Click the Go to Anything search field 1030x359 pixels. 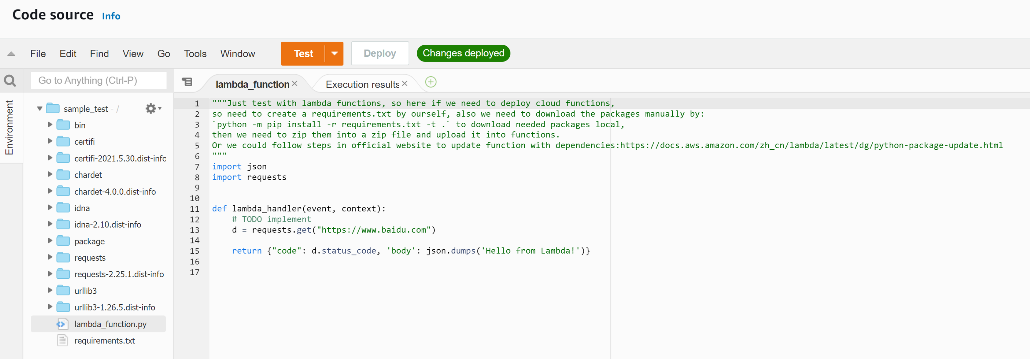(x=98, y=80)
